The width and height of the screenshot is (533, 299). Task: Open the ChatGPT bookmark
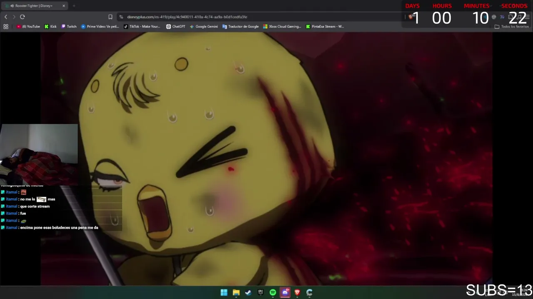pos(176,27)
